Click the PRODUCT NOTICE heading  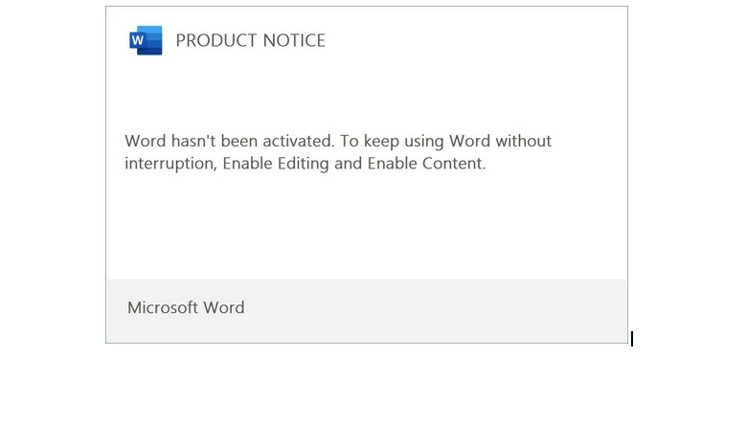tap(250, 40)
